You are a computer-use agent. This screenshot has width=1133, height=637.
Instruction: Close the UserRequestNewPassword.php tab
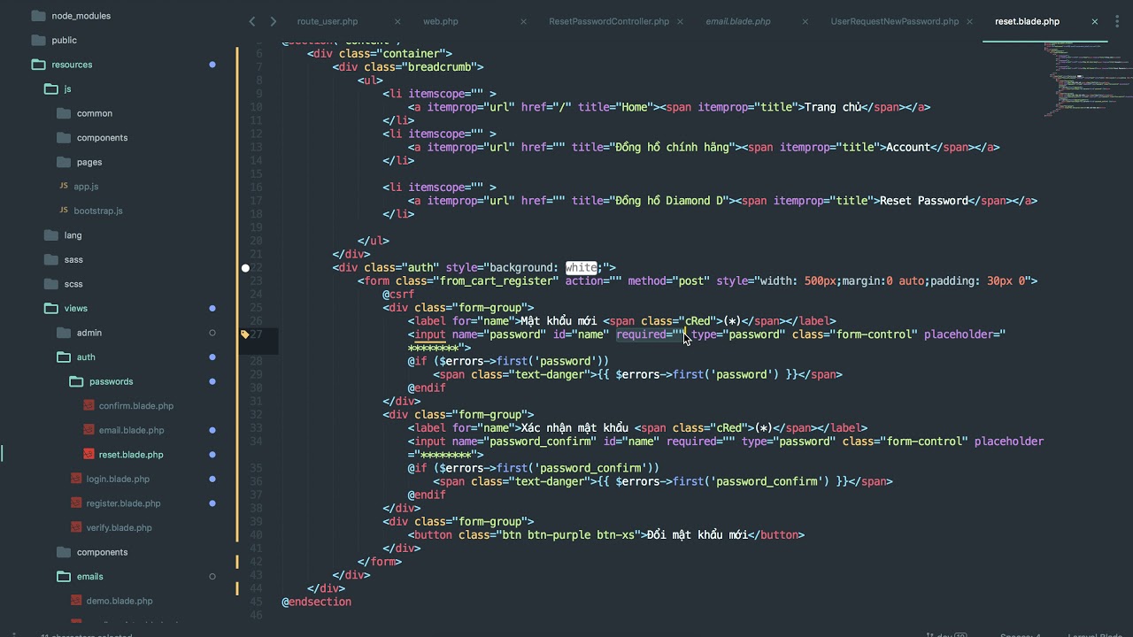969,21
